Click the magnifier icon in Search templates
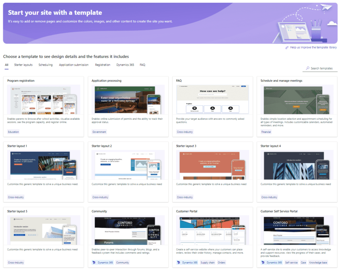The image size is (342, 270). 307,68
